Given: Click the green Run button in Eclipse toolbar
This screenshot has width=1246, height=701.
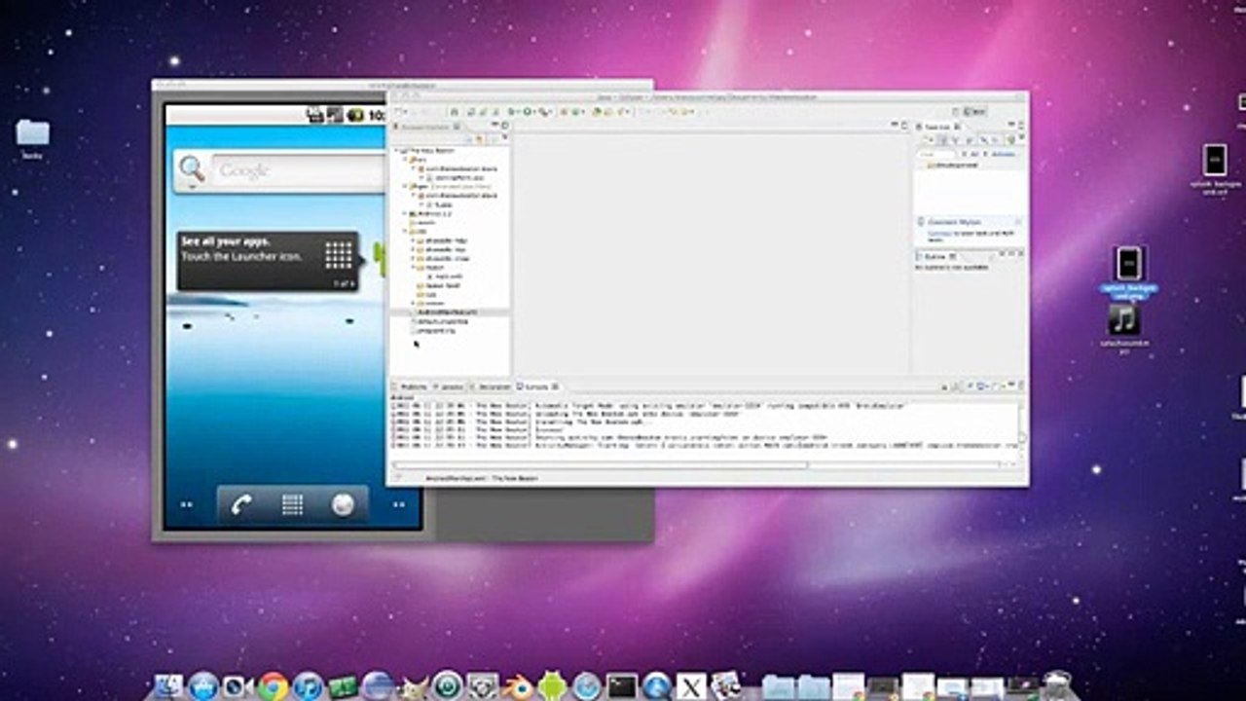Looking at the screenshot, I should tap(529, 112).
